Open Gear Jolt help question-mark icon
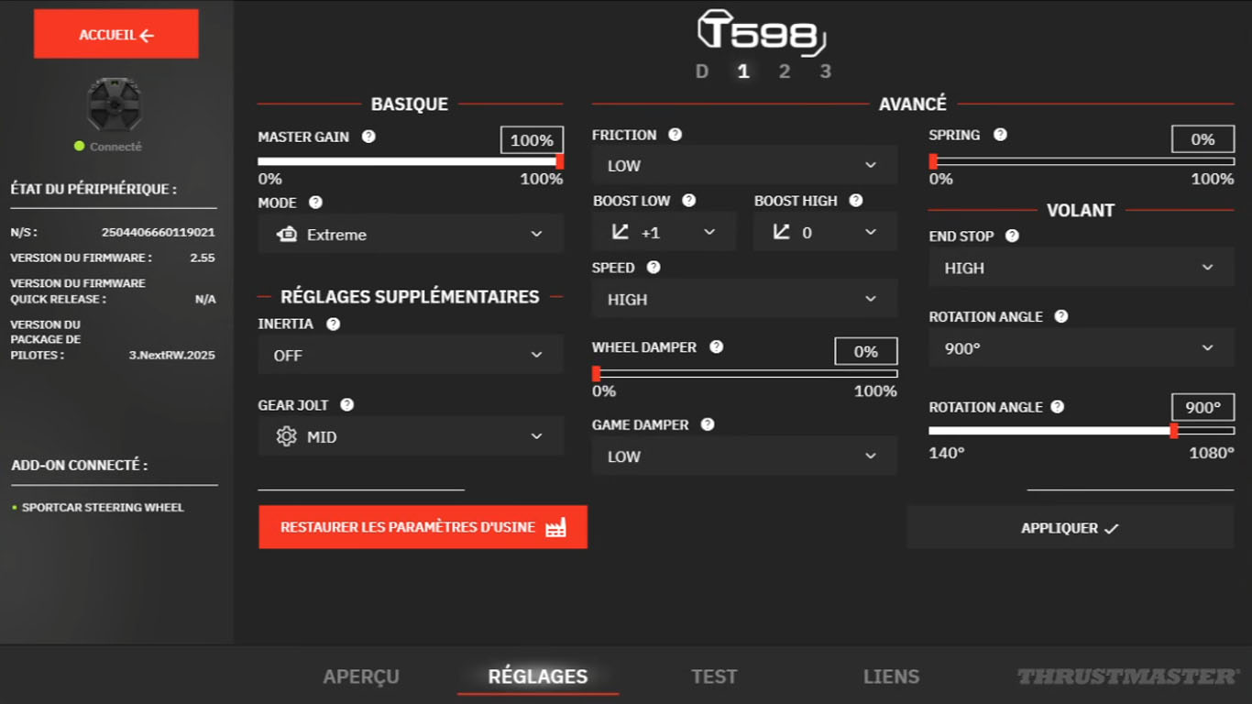Viewport: 1252px width, 704px height. [346, 404]
